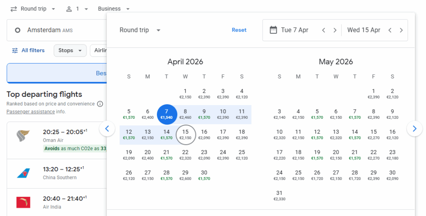Click the Amsterdam AMS origin field
Screen dimensions: 426x216
57,30
